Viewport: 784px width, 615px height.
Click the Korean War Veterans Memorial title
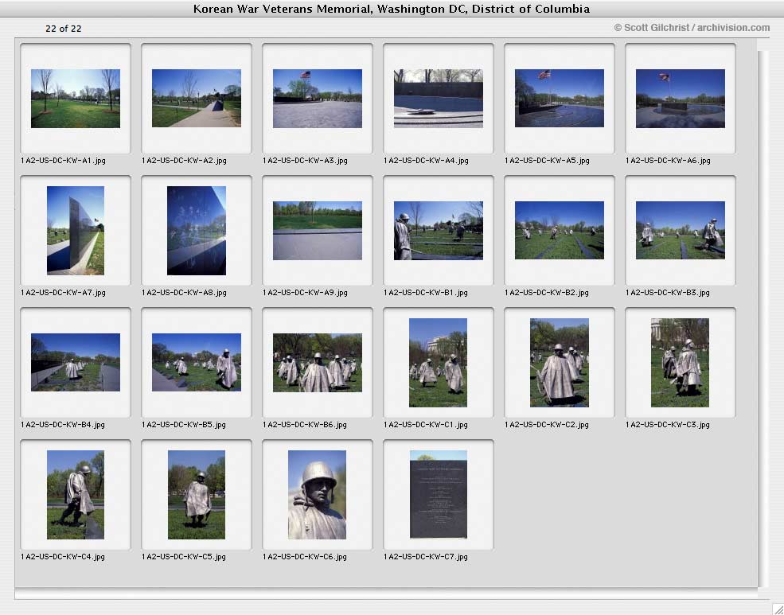pyautogui.click(x=392, y=9)
